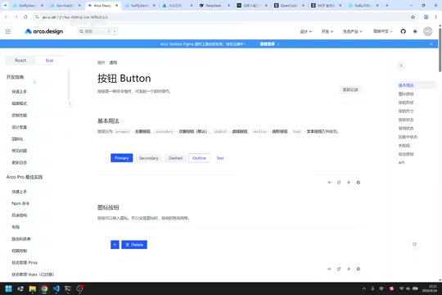Open 定制主题 in the sidebar
This screenshot has width=442, height=295.
tap(19, 116)
